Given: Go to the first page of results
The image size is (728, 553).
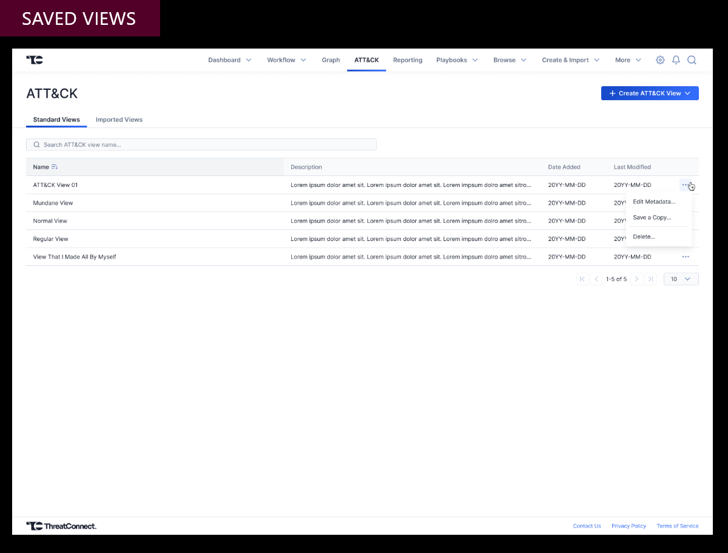Looking at the screenshot, I should coord(582,279).
